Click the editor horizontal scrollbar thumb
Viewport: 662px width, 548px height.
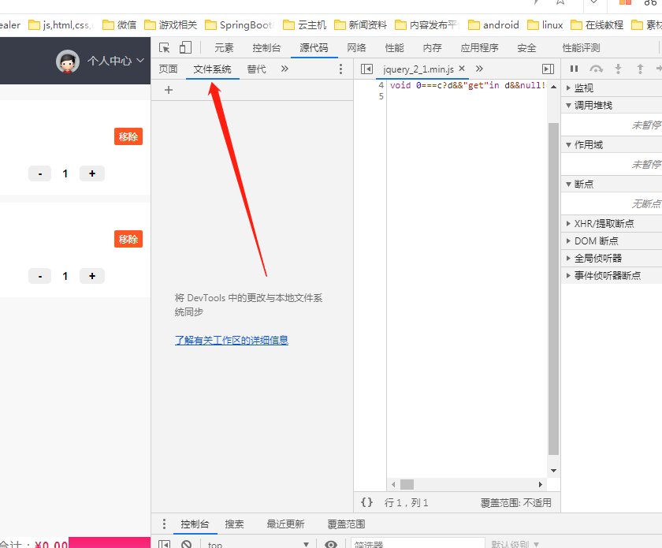pos(407,484)
